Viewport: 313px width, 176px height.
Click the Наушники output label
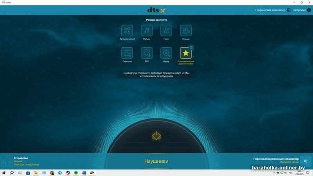tap(156, 161)
